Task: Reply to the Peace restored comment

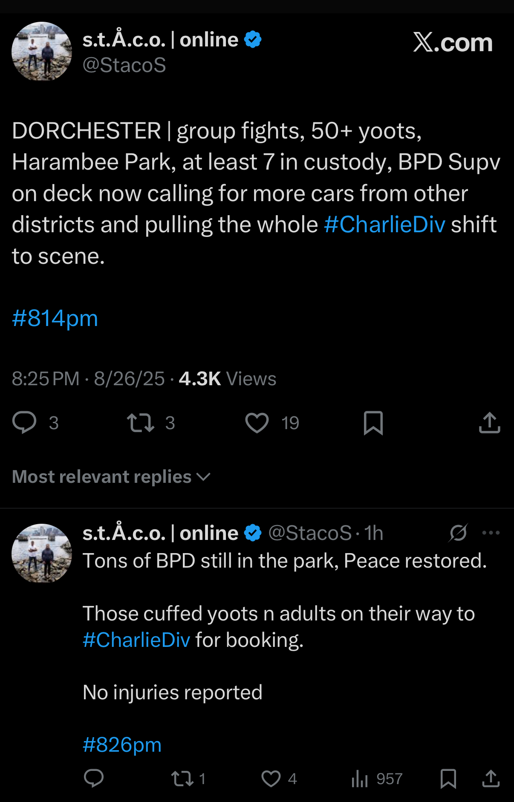Action: 94,778
